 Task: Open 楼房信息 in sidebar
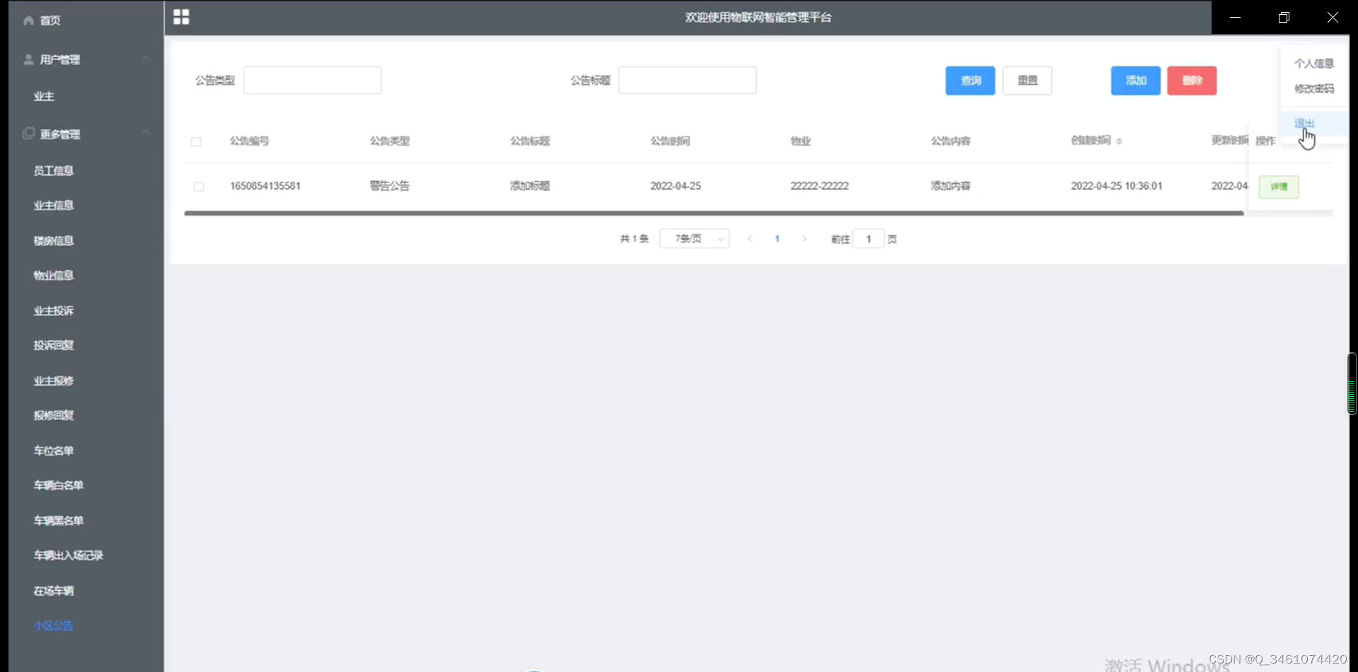54,241
